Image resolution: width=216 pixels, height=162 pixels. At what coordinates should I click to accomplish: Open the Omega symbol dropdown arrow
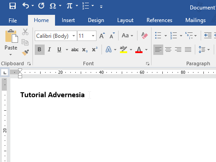click(x=60, y=6)
